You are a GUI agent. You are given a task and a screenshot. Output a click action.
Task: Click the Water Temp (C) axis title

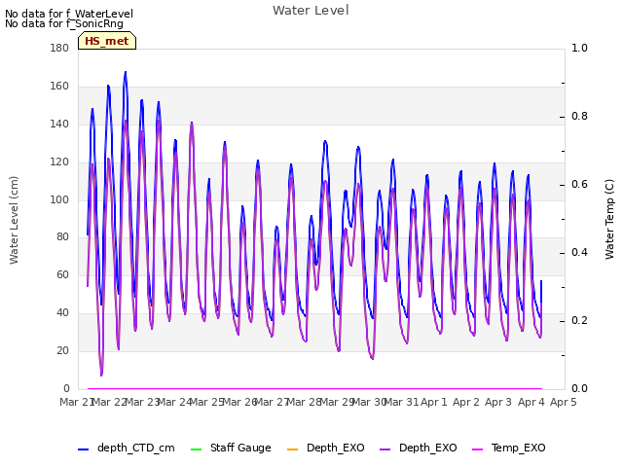tap(609, 219)
